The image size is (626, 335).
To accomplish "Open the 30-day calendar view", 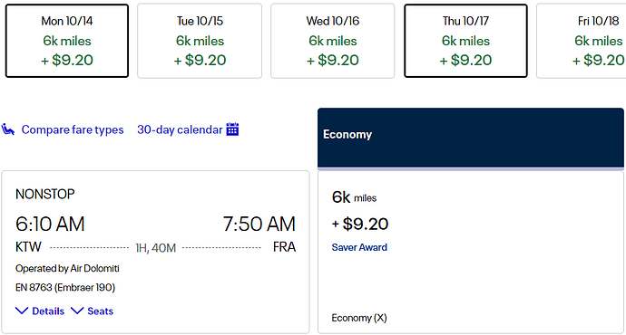I will pyautogui.click(x=180, y=129).
